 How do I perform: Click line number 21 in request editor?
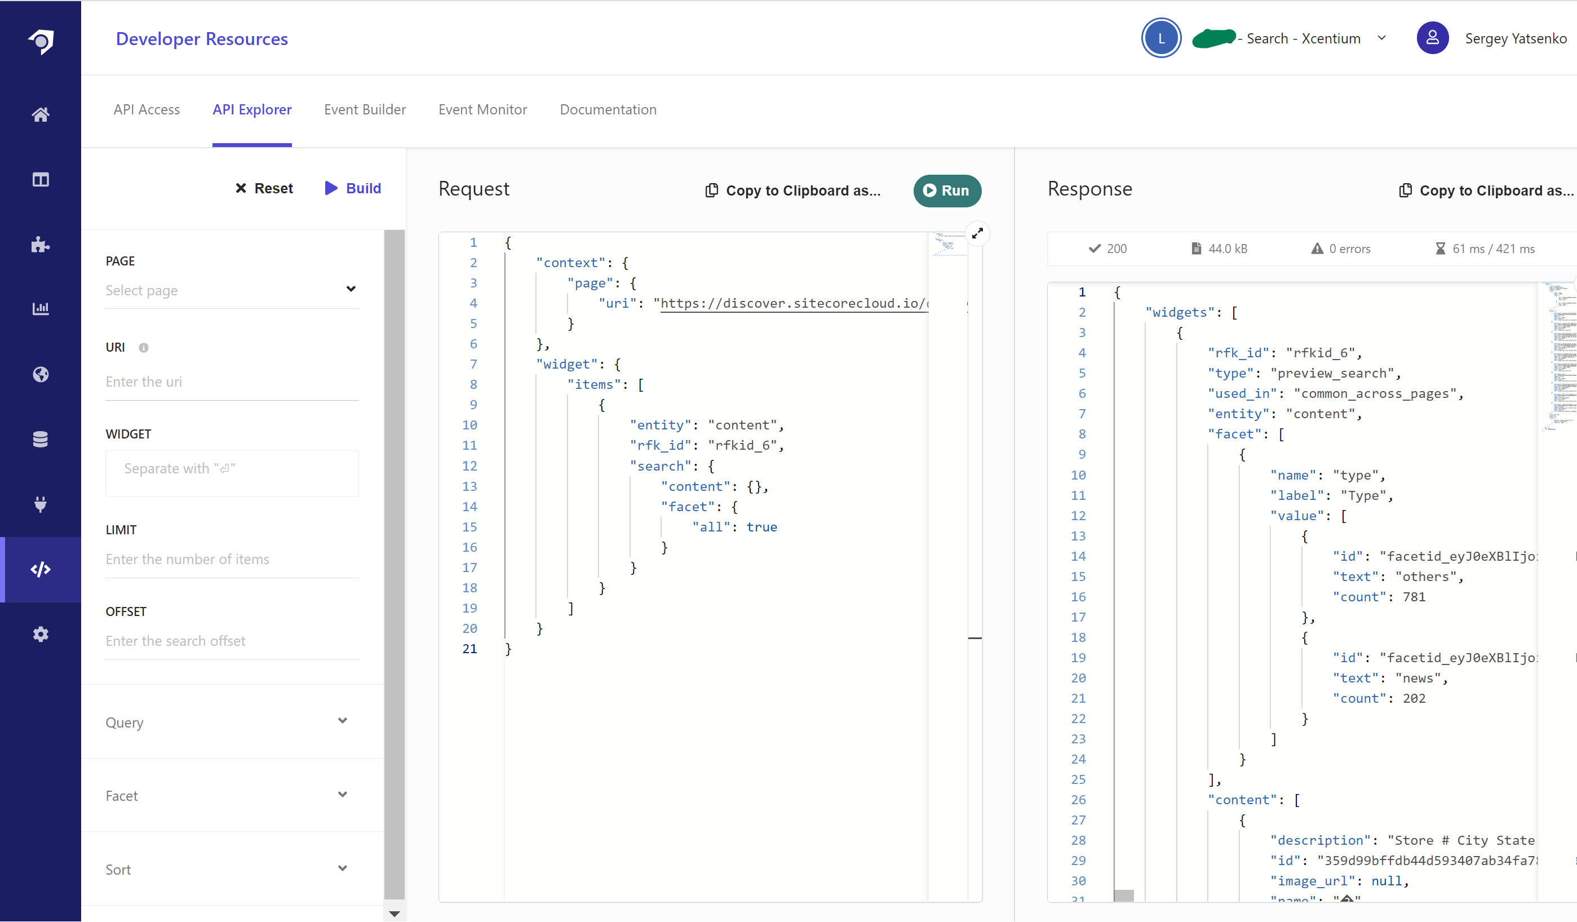[469, 649]
